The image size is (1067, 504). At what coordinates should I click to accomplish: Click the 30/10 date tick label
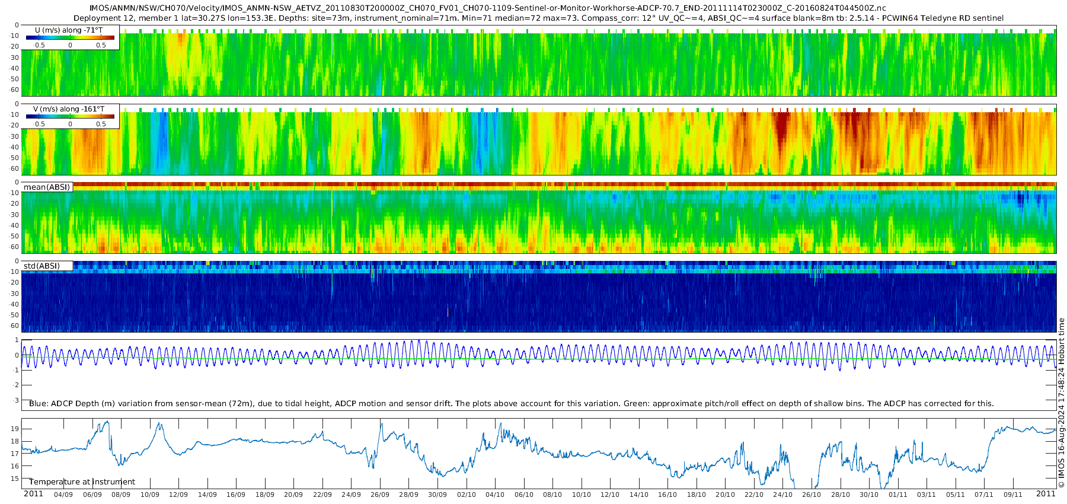[x=869, y=495]
